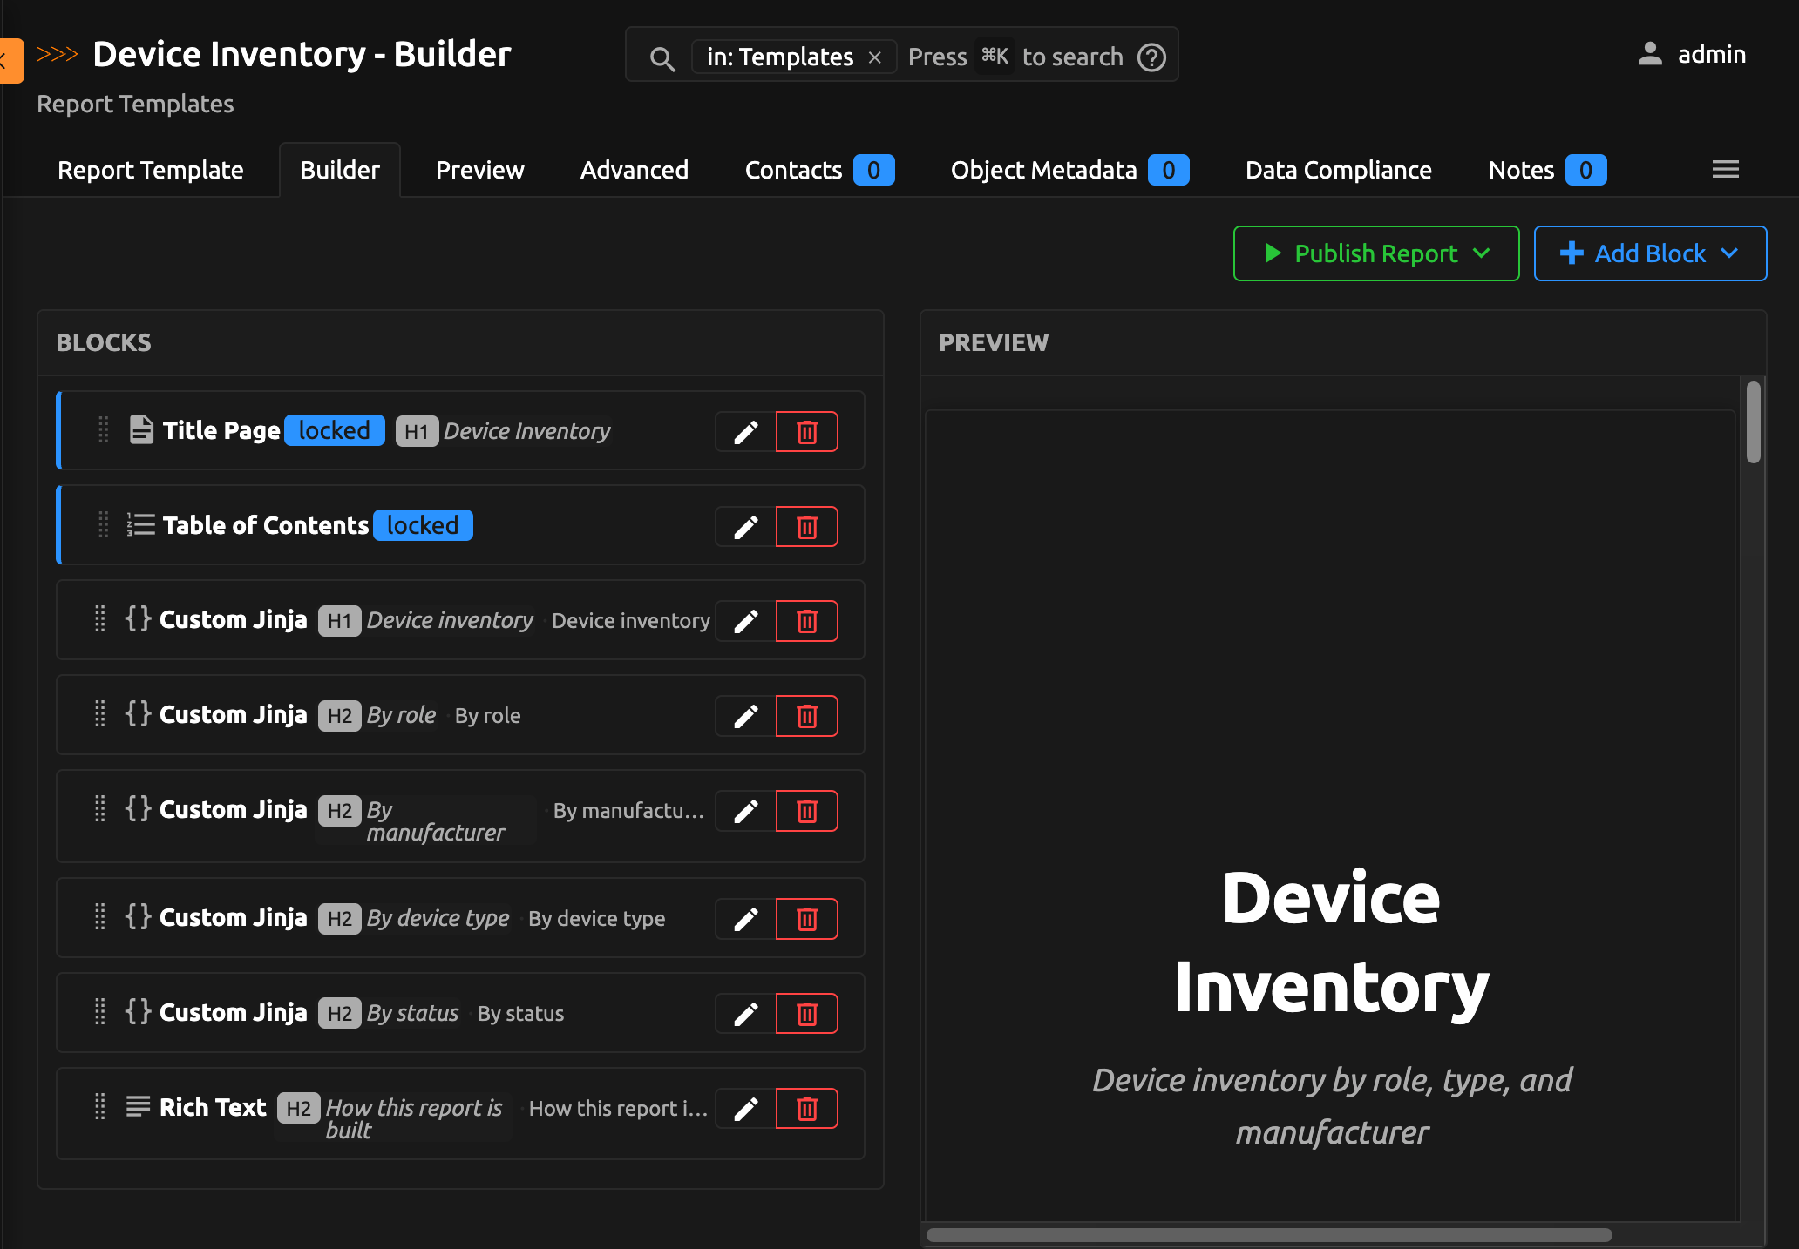Grab the By role block drag handle
Screen dimensions: 1799x1249
[x=100, y=714]
